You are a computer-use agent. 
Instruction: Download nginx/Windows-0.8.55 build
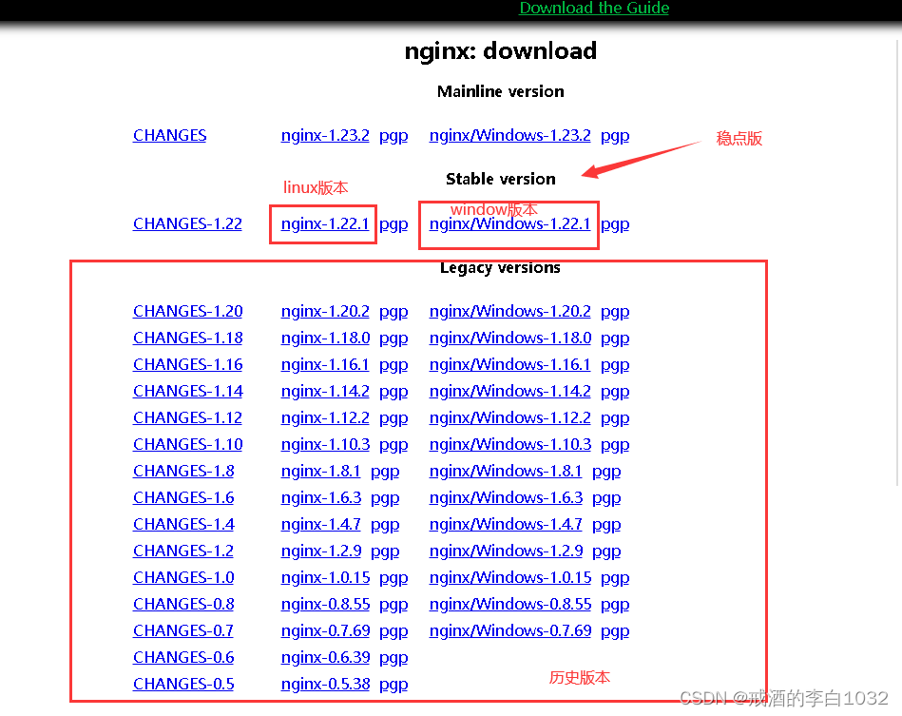tap(510, 605)
